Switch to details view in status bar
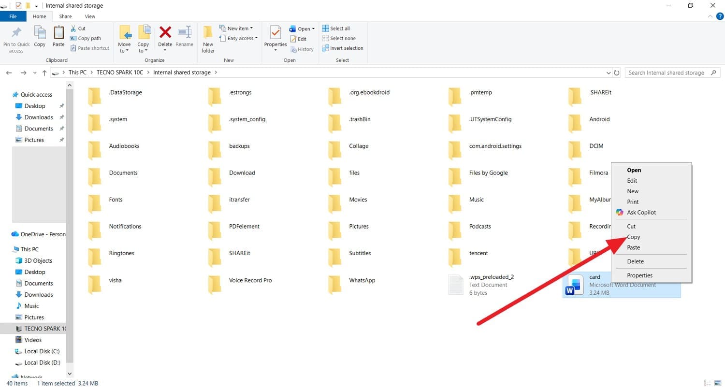The image size is (725, 388). 708,383
